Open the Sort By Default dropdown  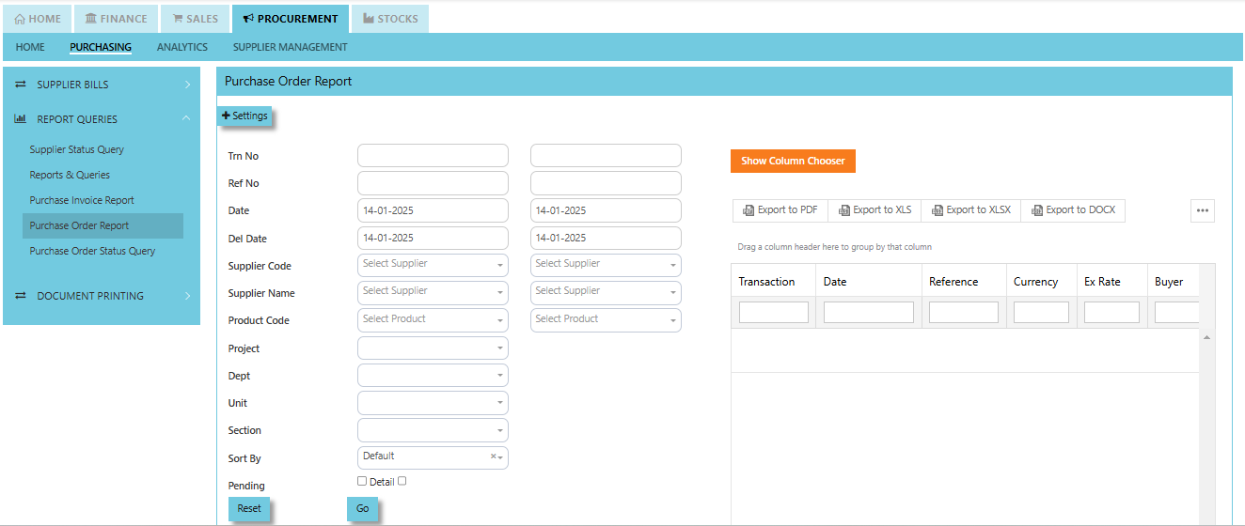(433, 457)
